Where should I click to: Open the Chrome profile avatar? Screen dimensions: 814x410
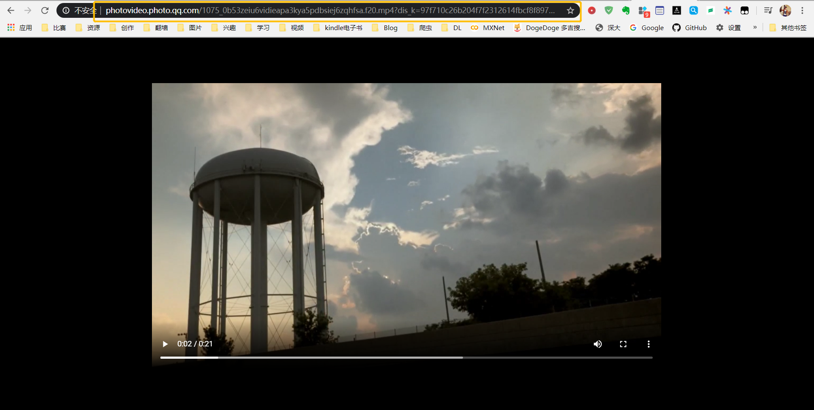785,11
